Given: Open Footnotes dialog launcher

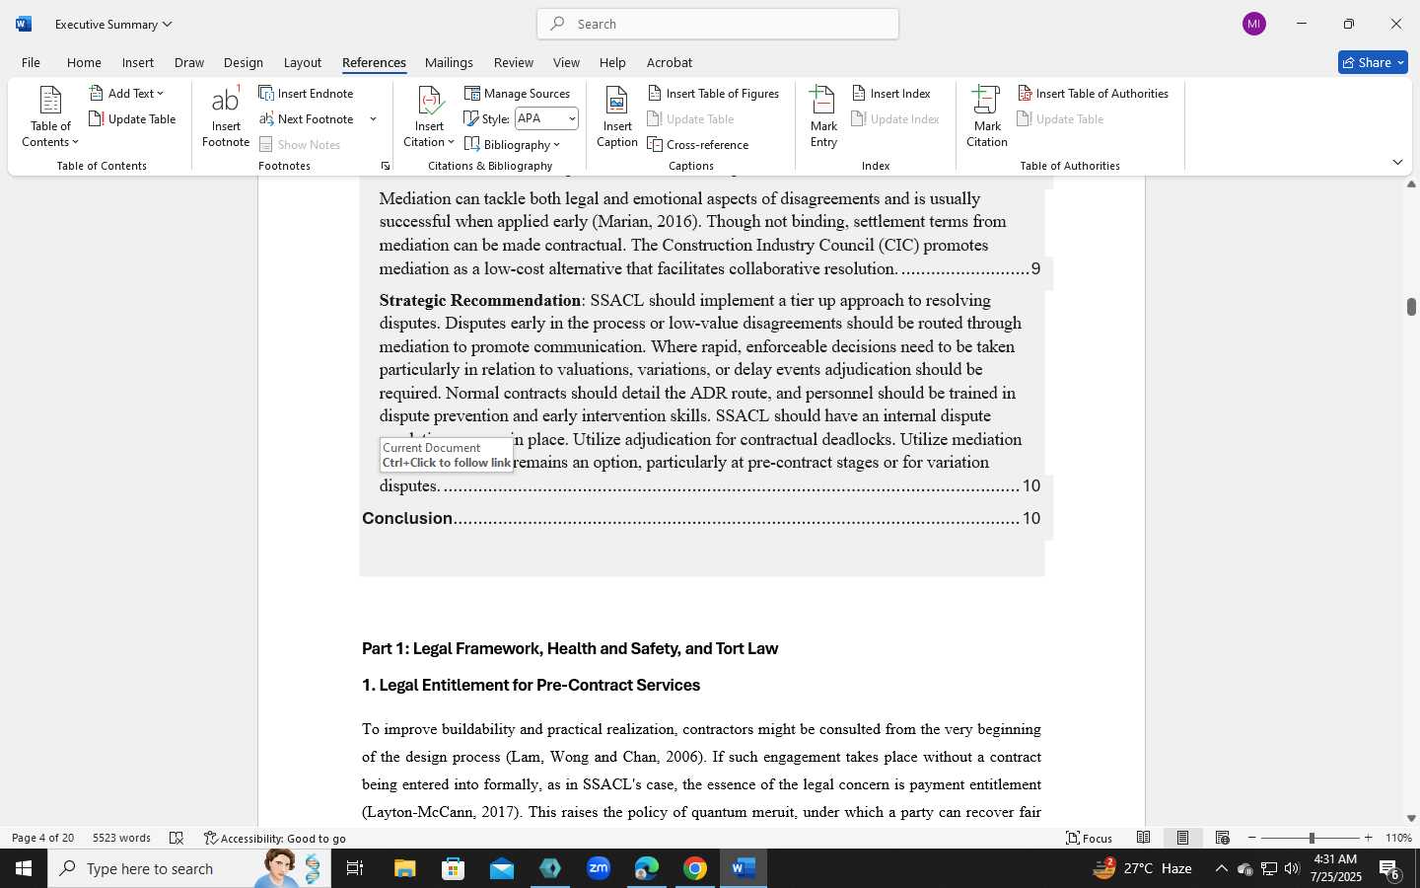Looking at the screenshot, I should [x=385, y=166].
